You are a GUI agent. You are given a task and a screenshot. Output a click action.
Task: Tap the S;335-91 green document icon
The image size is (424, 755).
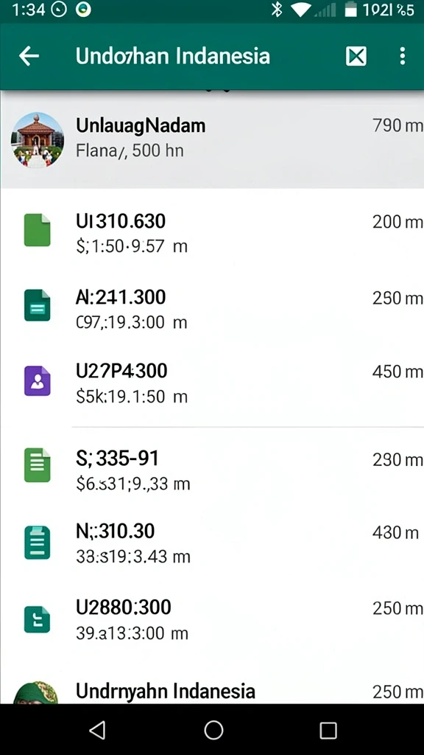point(38,465)
